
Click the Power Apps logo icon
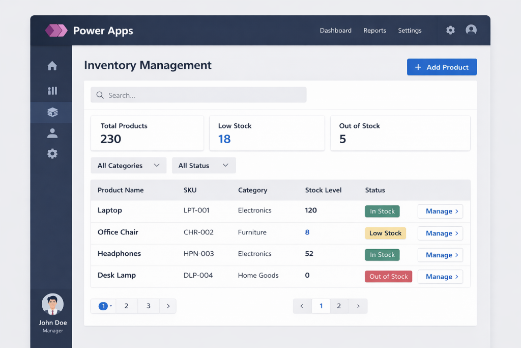tap(56, 31)
